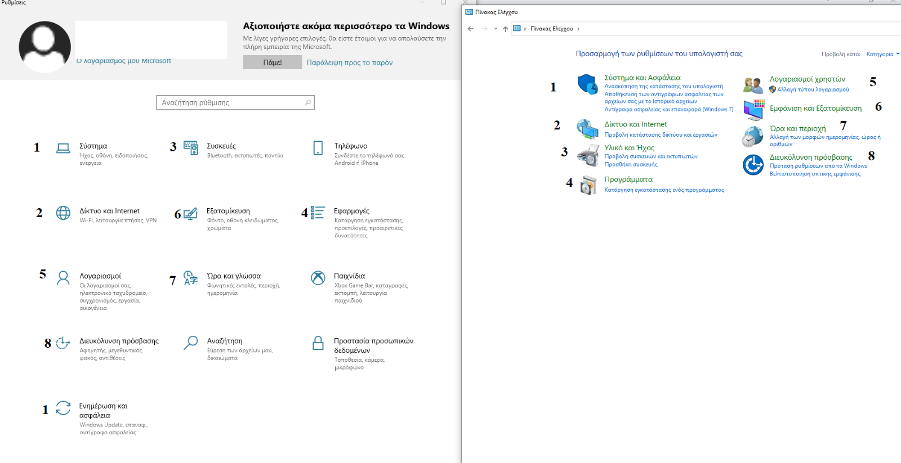Click the Control Panel Διευκόλυνση πρόσβασης blue icon

pyautogui.click(x=753, y=165)
